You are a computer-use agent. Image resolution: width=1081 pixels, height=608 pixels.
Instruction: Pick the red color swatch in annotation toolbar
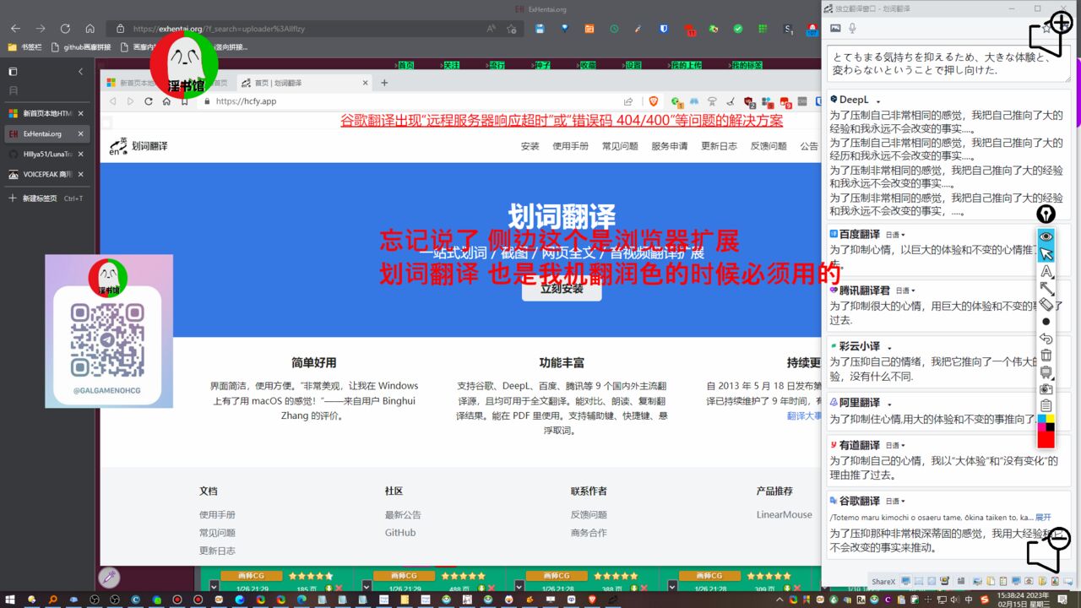1046,439
